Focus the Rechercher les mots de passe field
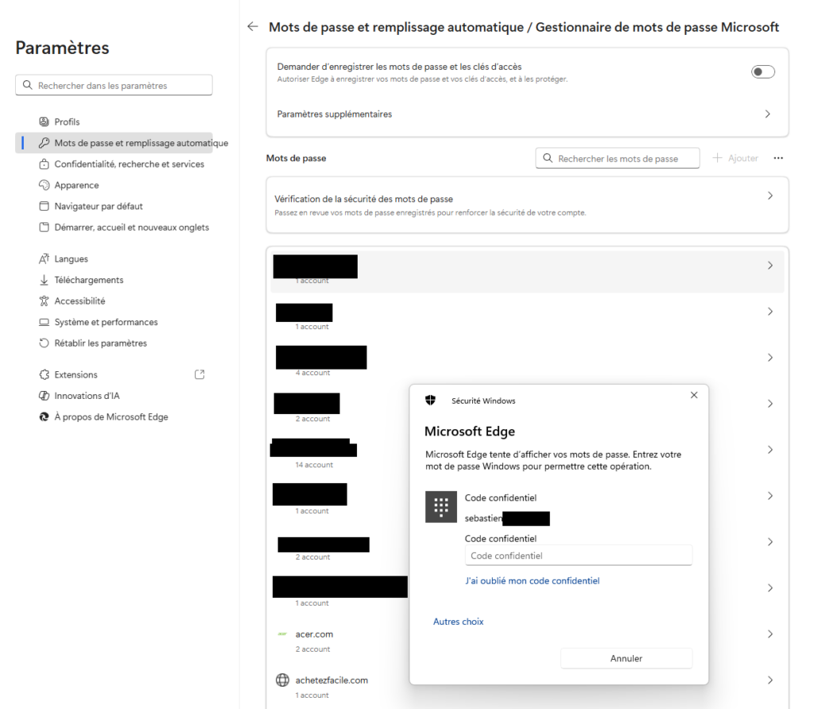 (617, 158)
